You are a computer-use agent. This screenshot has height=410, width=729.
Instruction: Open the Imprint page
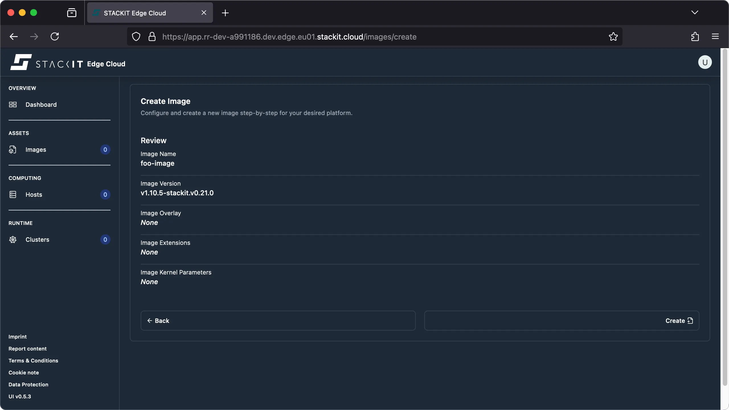tap(17, 337)
